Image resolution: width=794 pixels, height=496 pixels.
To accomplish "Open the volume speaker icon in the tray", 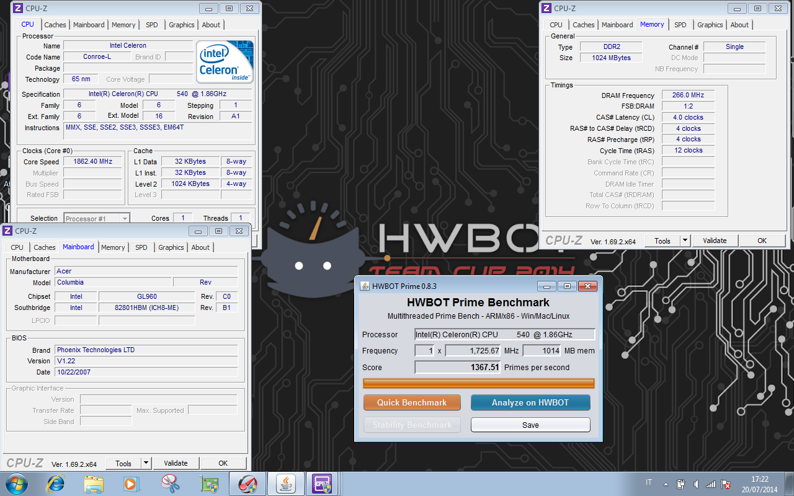I will (x=695, y=484).
